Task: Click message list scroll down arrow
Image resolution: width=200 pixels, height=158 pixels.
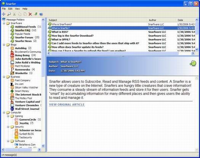Action: click(x=197, y=49)
